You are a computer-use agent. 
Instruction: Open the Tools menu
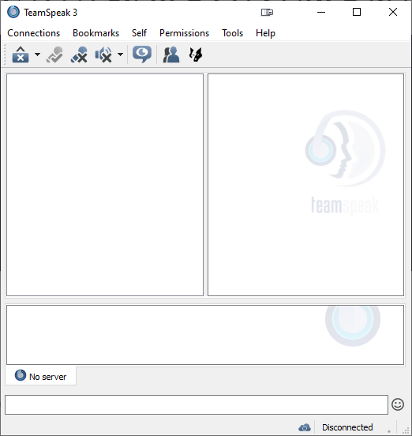point(232,33)
